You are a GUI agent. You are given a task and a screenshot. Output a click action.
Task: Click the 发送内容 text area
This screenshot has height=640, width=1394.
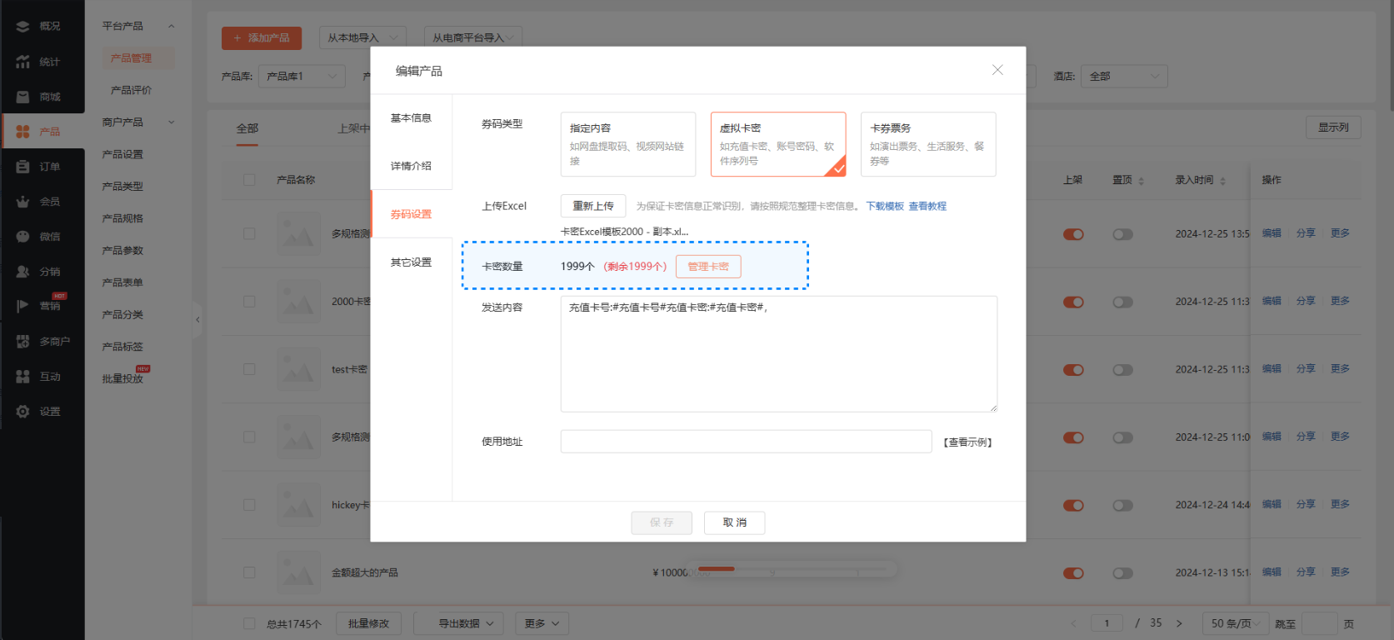pos(779,354)
